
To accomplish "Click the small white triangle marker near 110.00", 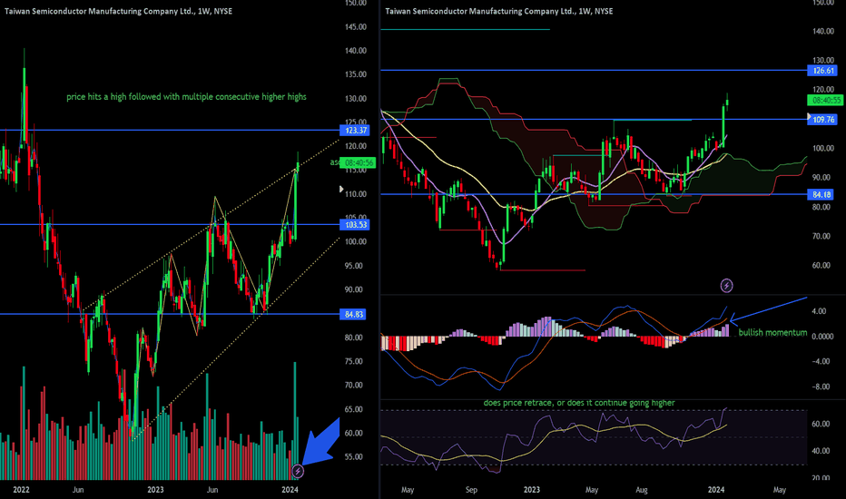I will (341, 189).
